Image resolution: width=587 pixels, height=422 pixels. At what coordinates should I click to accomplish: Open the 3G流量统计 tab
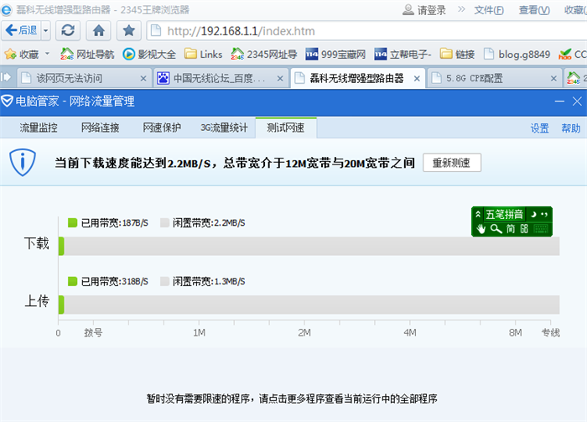click(224, 128)
